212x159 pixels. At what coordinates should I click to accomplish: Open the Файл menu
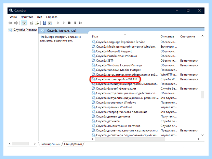(x=13, y=17)
